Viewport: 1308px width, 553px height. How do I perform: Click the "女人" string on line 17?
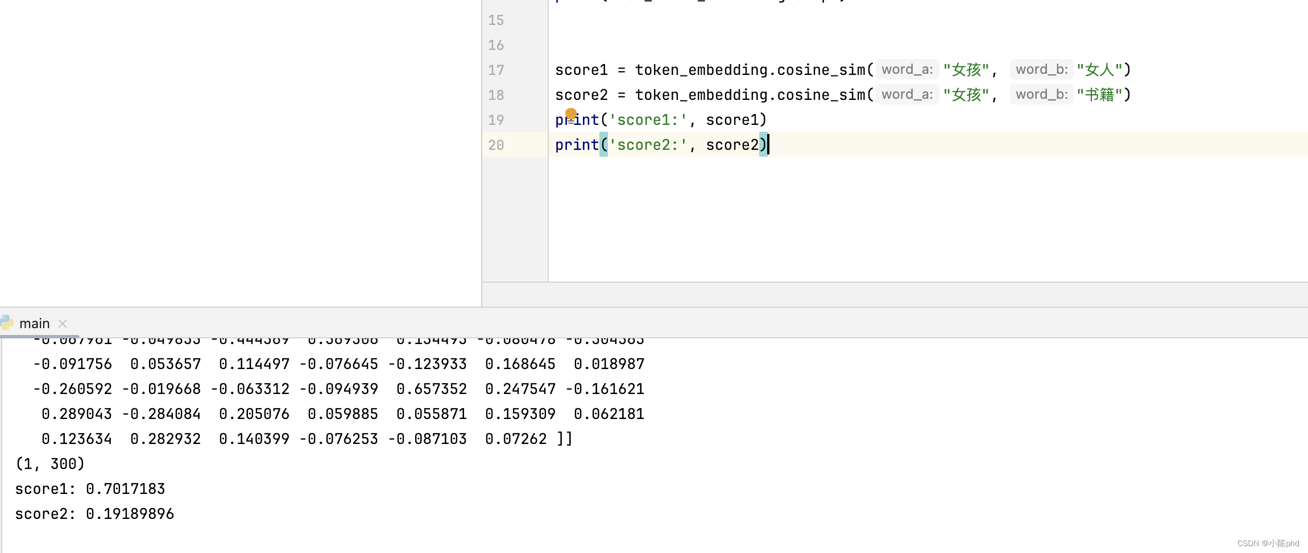tap(1100, 70)
